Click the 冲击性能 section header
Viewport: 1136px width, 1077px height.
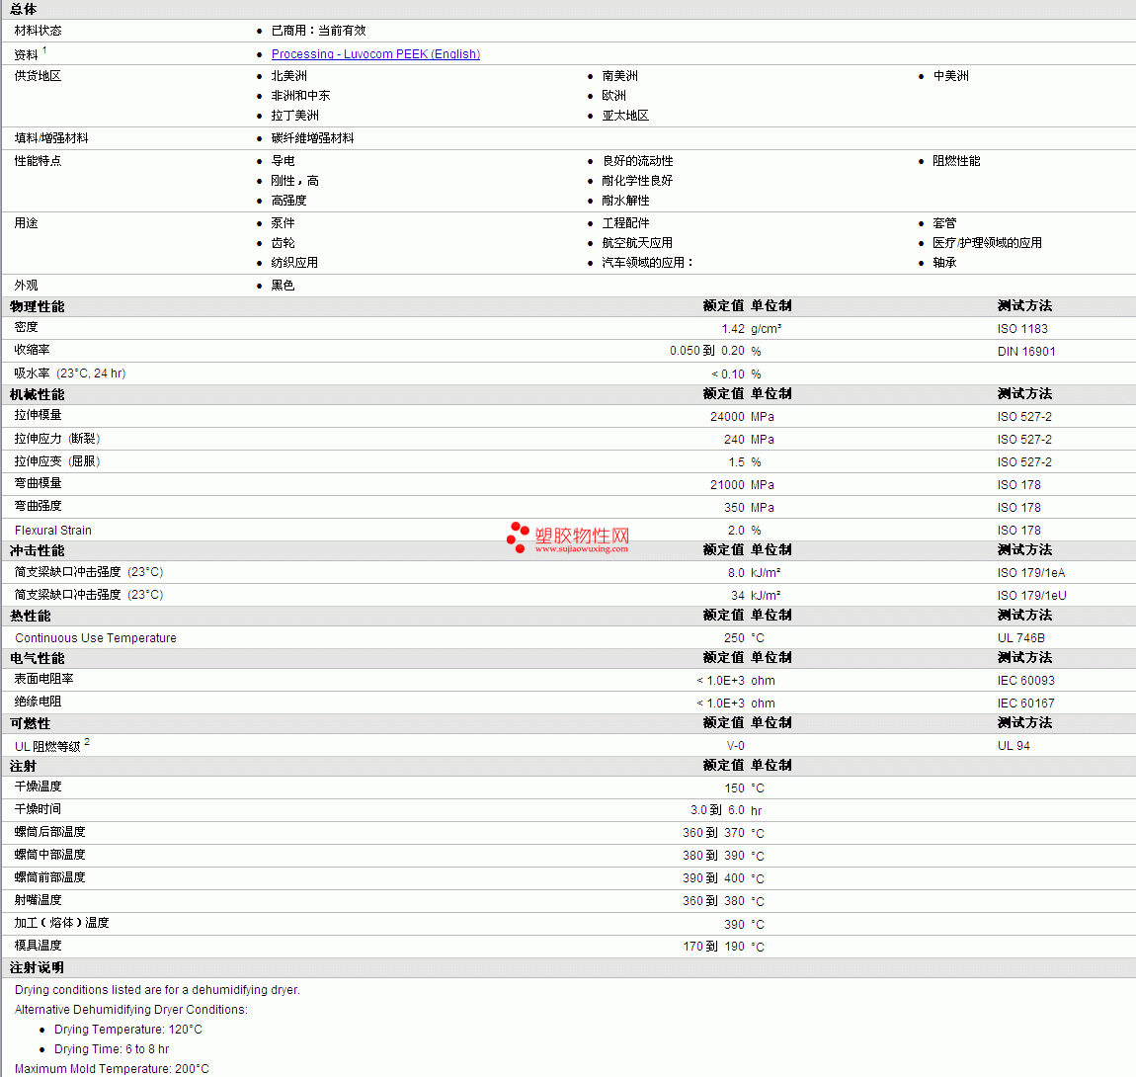click(37, 550)
